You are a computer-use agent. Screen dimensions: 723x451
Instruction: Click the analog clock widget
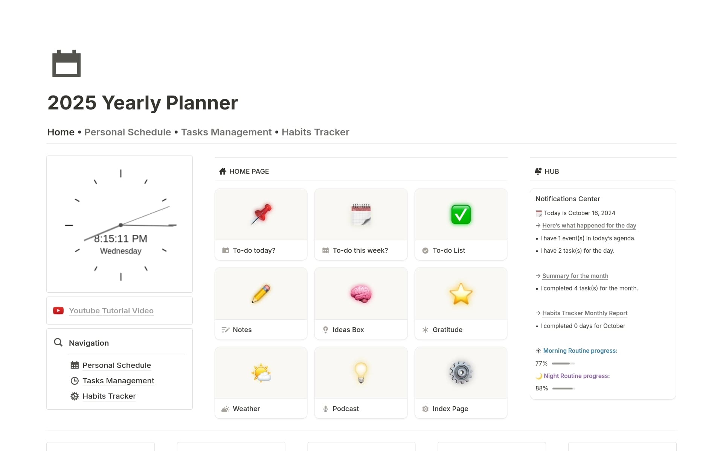tap(120, 224)
